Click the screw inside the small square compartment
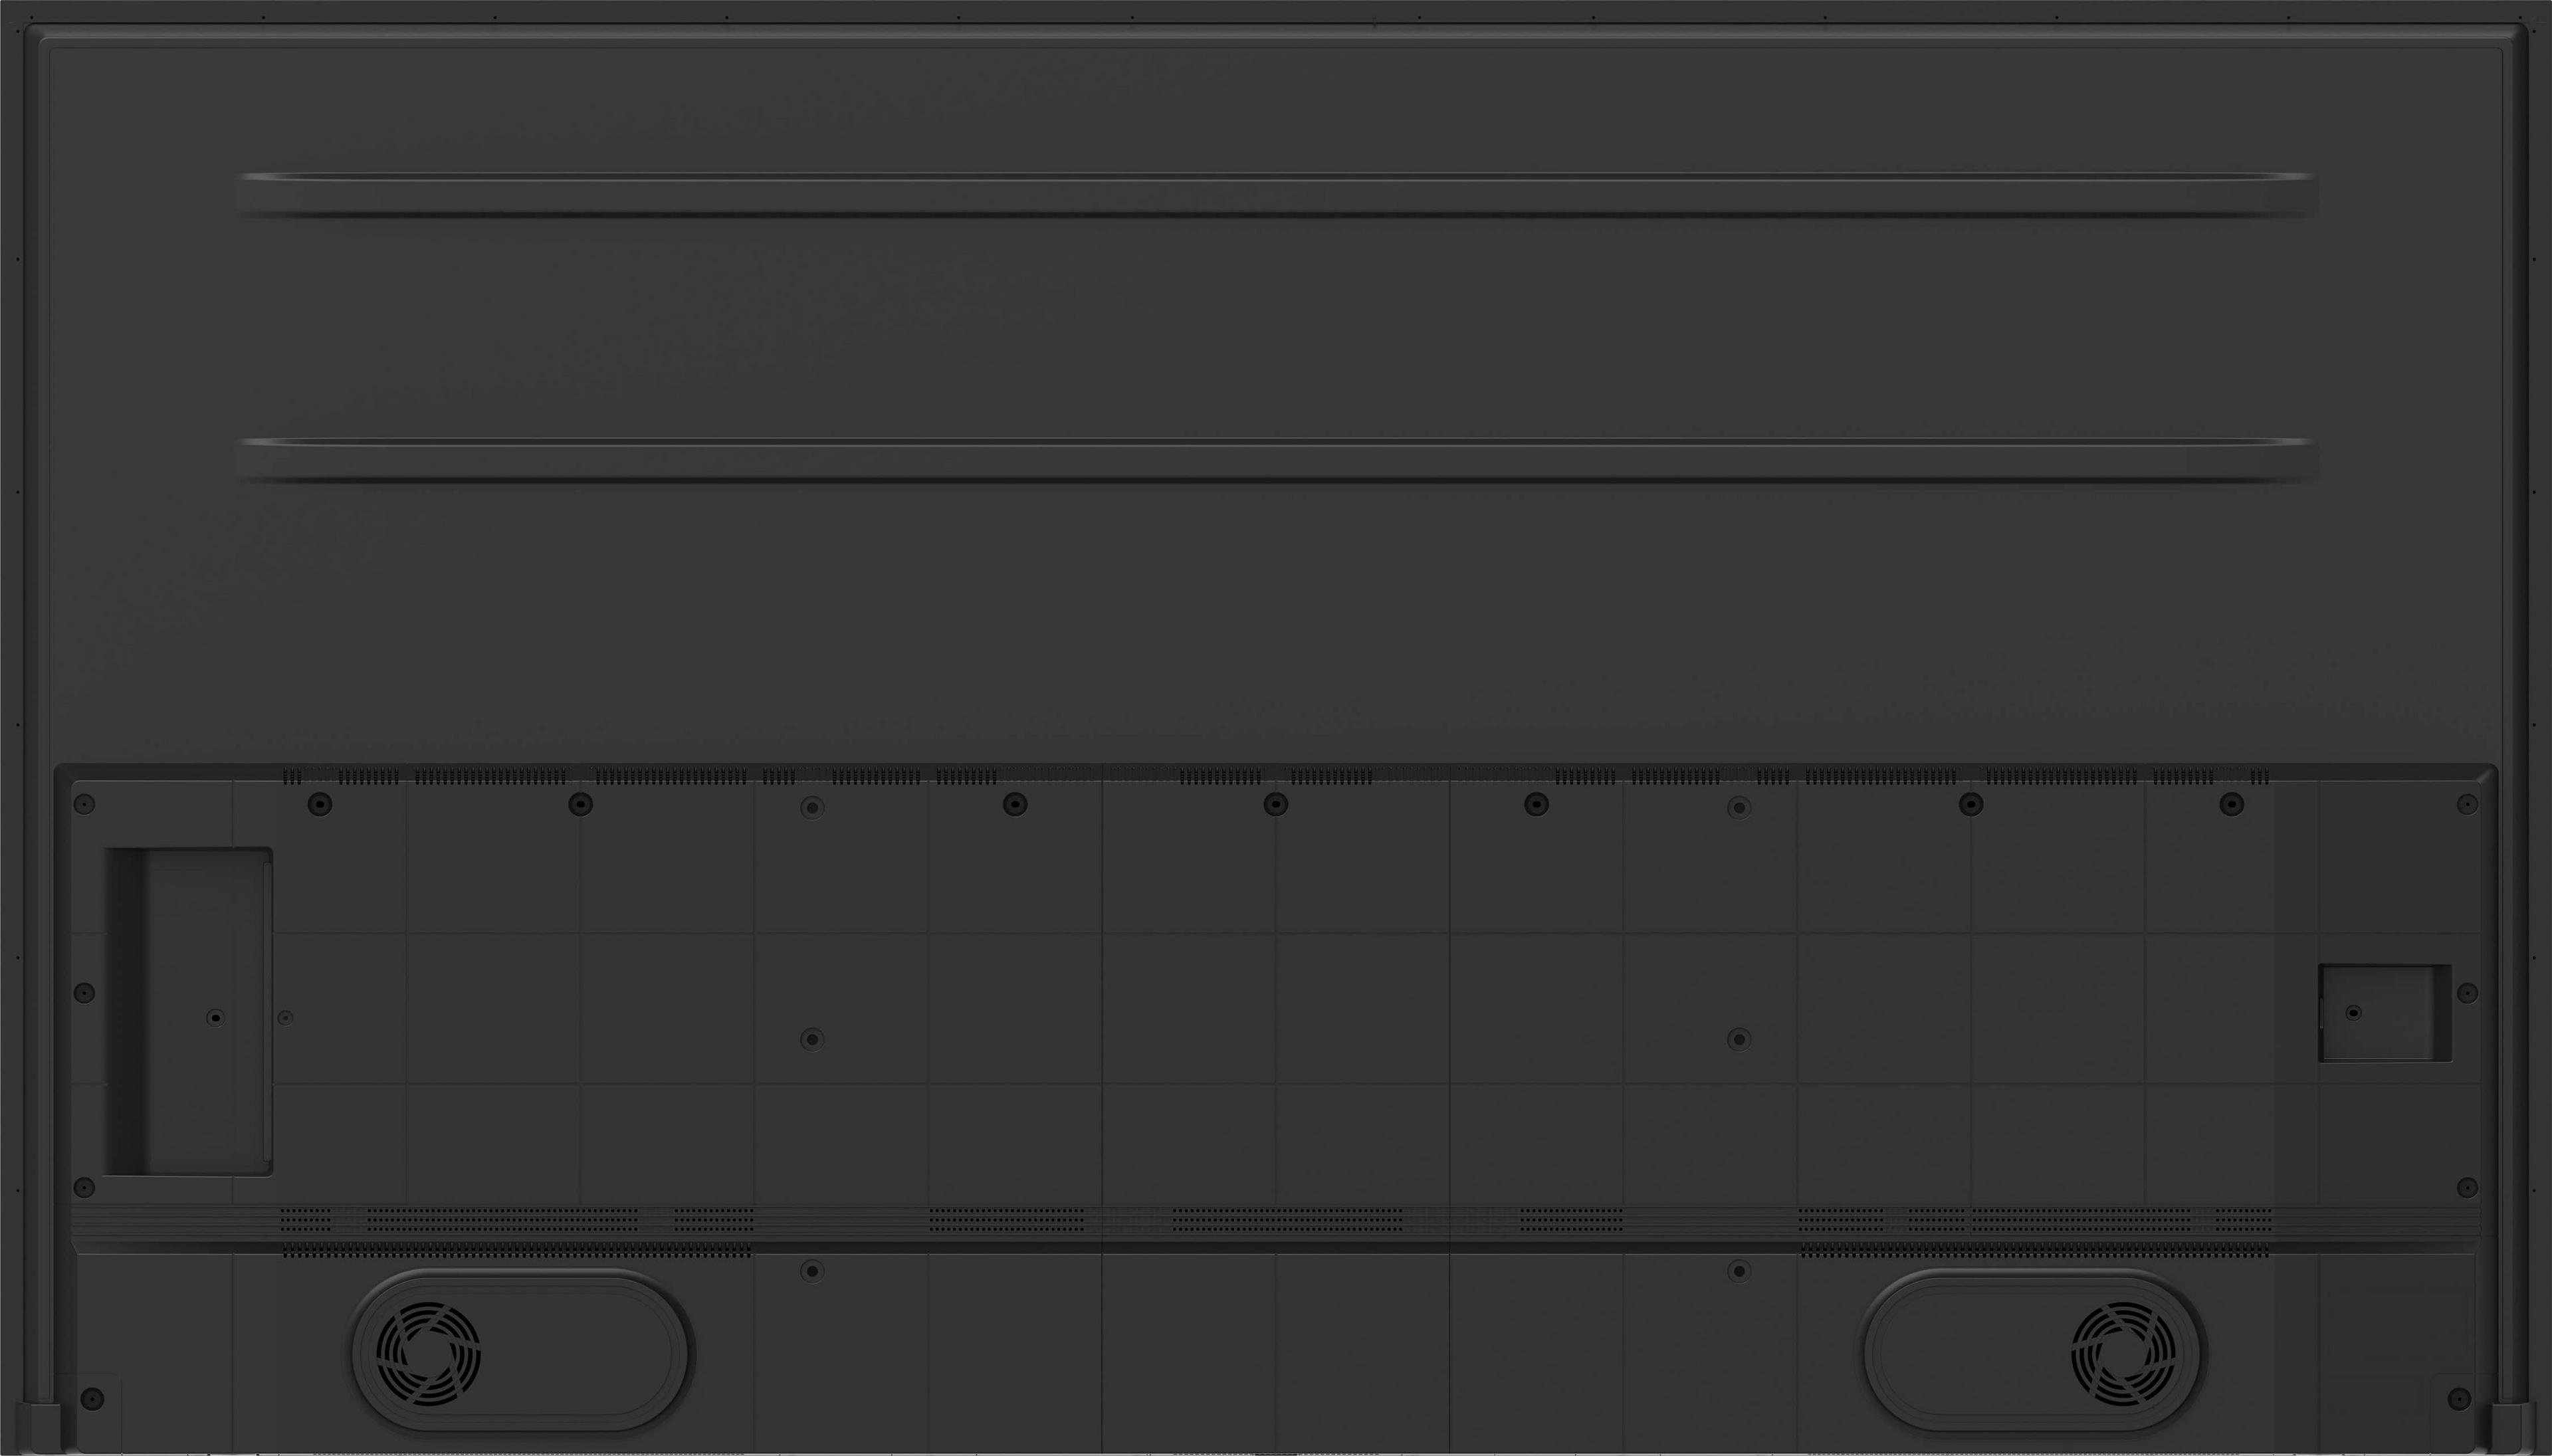The image size is (2552, 1456). click(x=2353, y=1013)
